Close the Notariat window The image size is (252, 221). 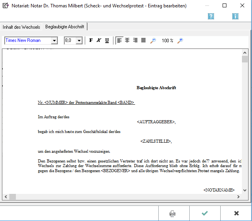pos(242,6)
